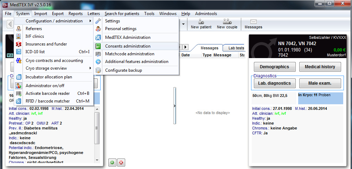Click the Configurate backup database icon

[x=98, y=70]
